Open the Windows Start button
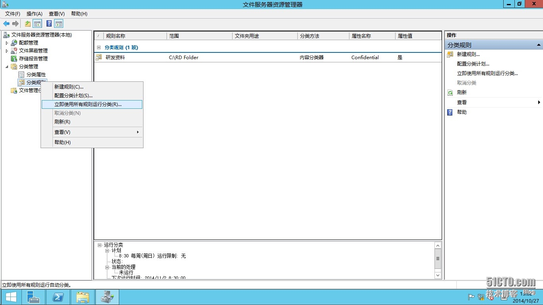543x305 pixels. click(x=11, y=297)
